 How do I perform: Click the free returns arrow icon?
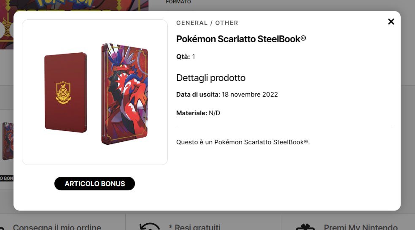click(x=149, y=227)
